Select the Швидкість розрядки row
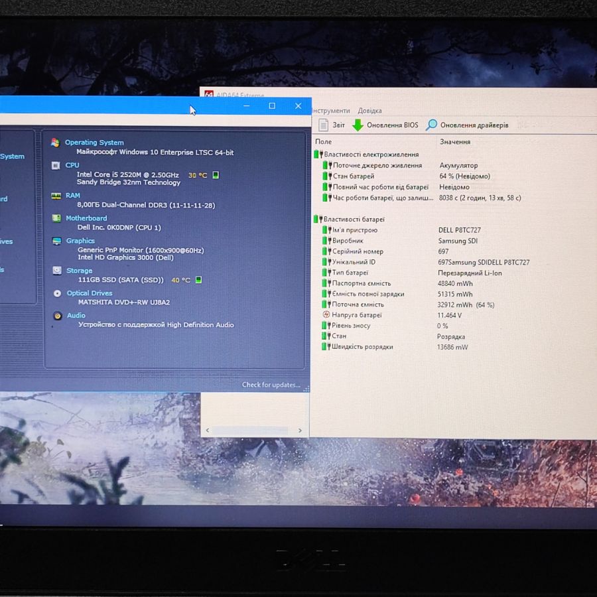The height and width of the screenshot is (597, 597). tap(395, 347)
